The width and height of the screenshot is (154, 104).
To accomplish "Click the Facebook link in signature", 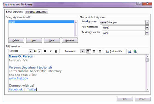I will click(x=16, y=89).
